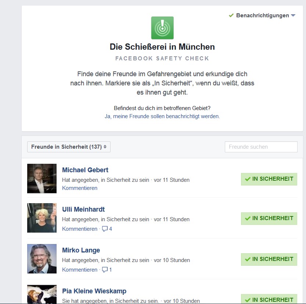The image size is (306, 304).
Task: Toggle Pia Kleine Wieskamp's In Sicherheit status
Action: [x=269, y=299]
